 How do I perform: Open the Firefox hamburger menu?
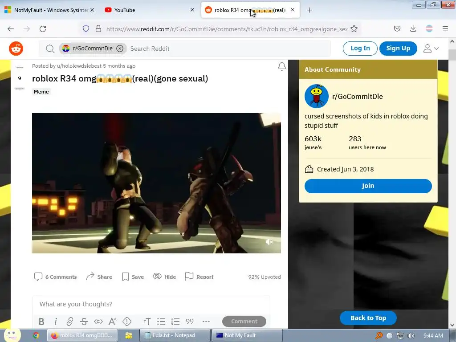pyautogui.click(x=445, y=28)
